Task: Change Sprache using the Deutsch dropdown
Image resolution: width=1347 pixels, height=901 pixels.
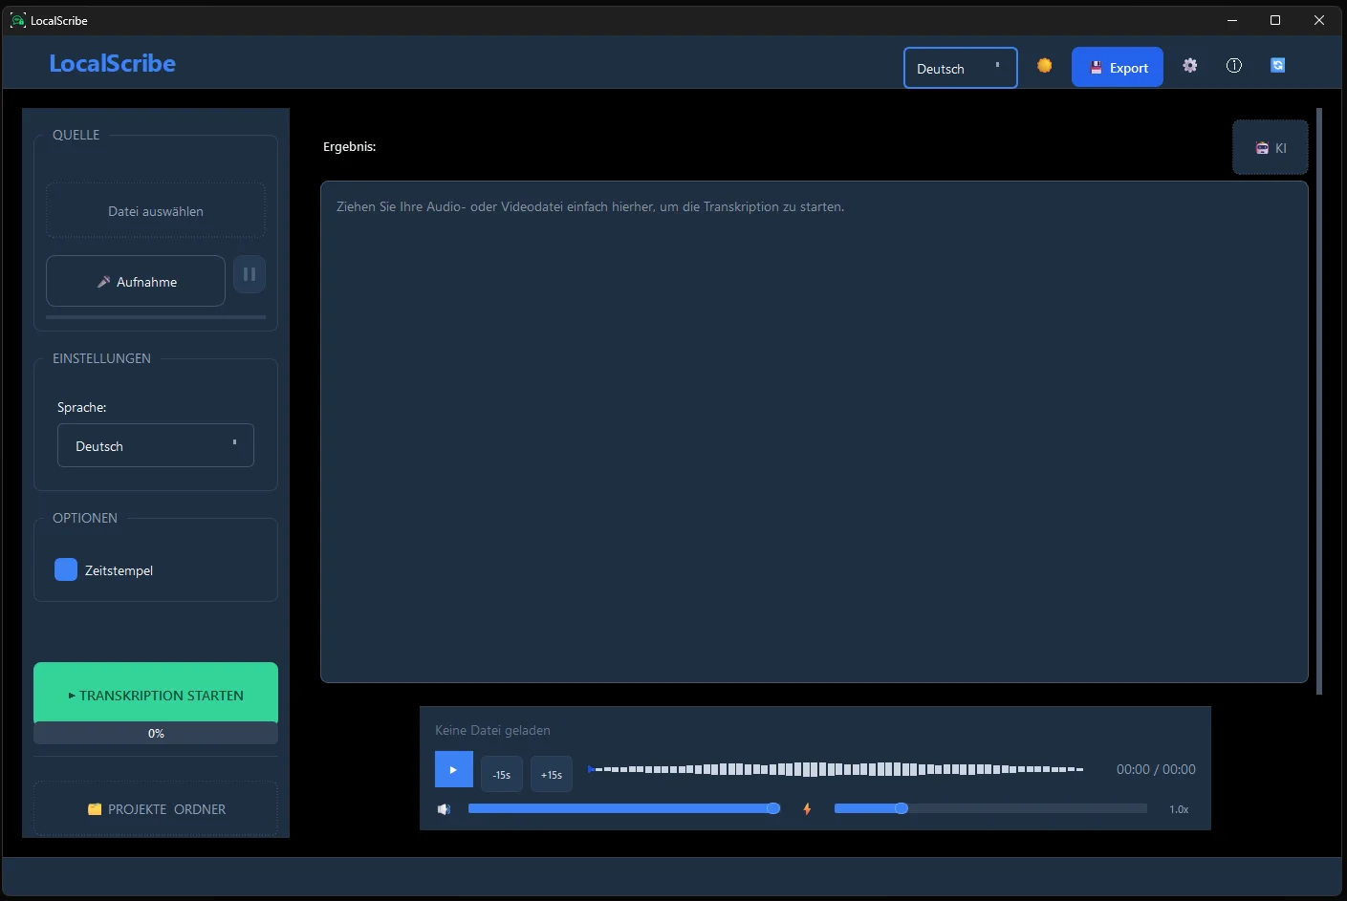Action: click(155, 445)
